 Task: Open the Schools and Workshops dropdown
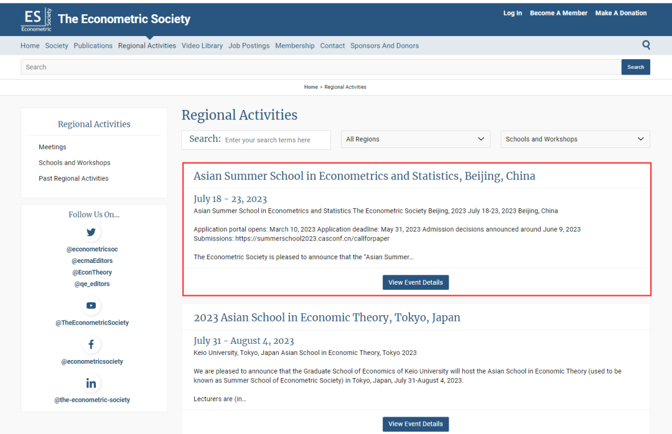575,139
